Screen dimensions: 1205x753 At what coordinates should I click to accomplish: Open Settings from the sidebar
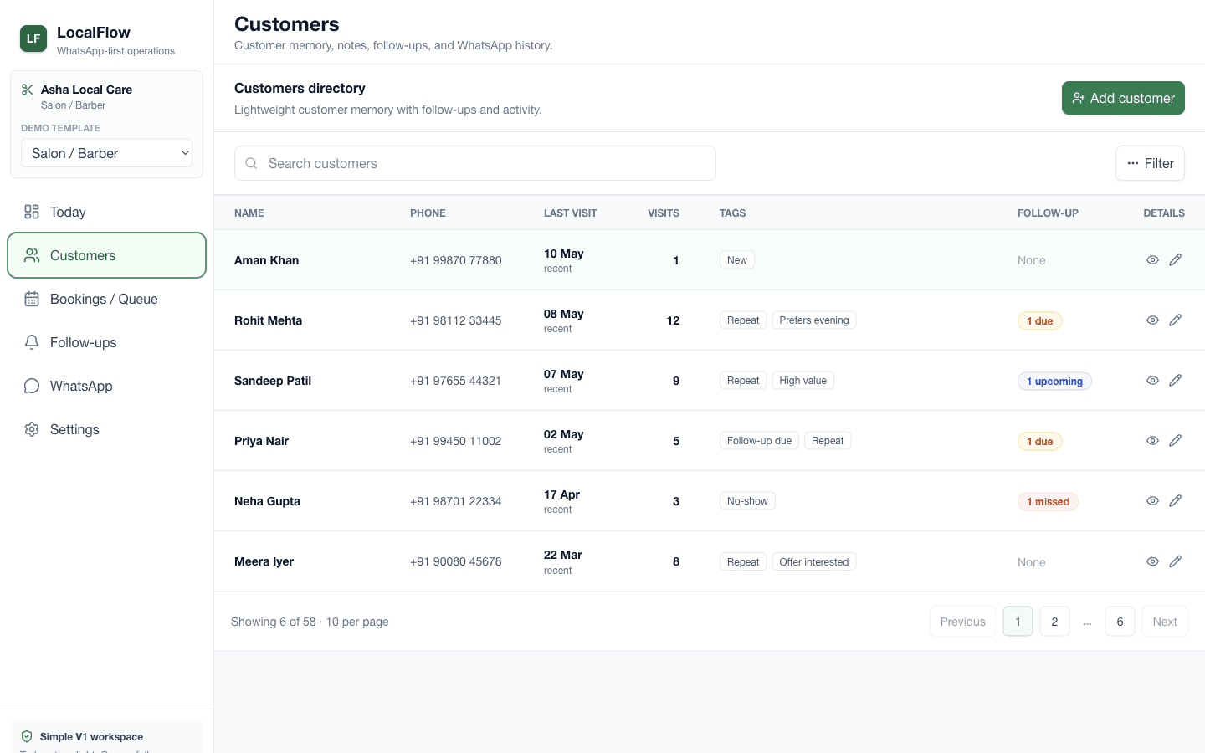point(106,429)
